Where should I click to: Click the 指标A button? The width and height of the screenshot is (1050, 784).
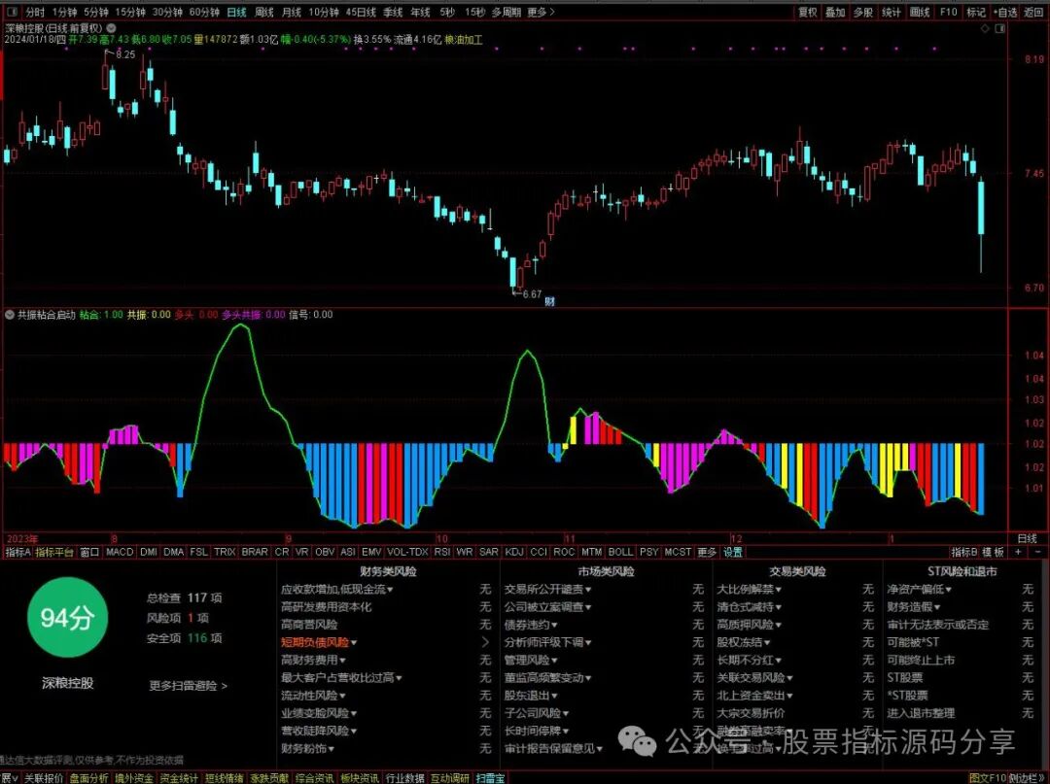18,552
